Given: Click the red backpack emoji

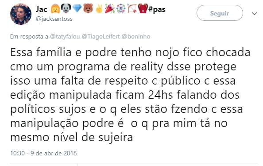Looking at the screenshot, I should [143, 8].
